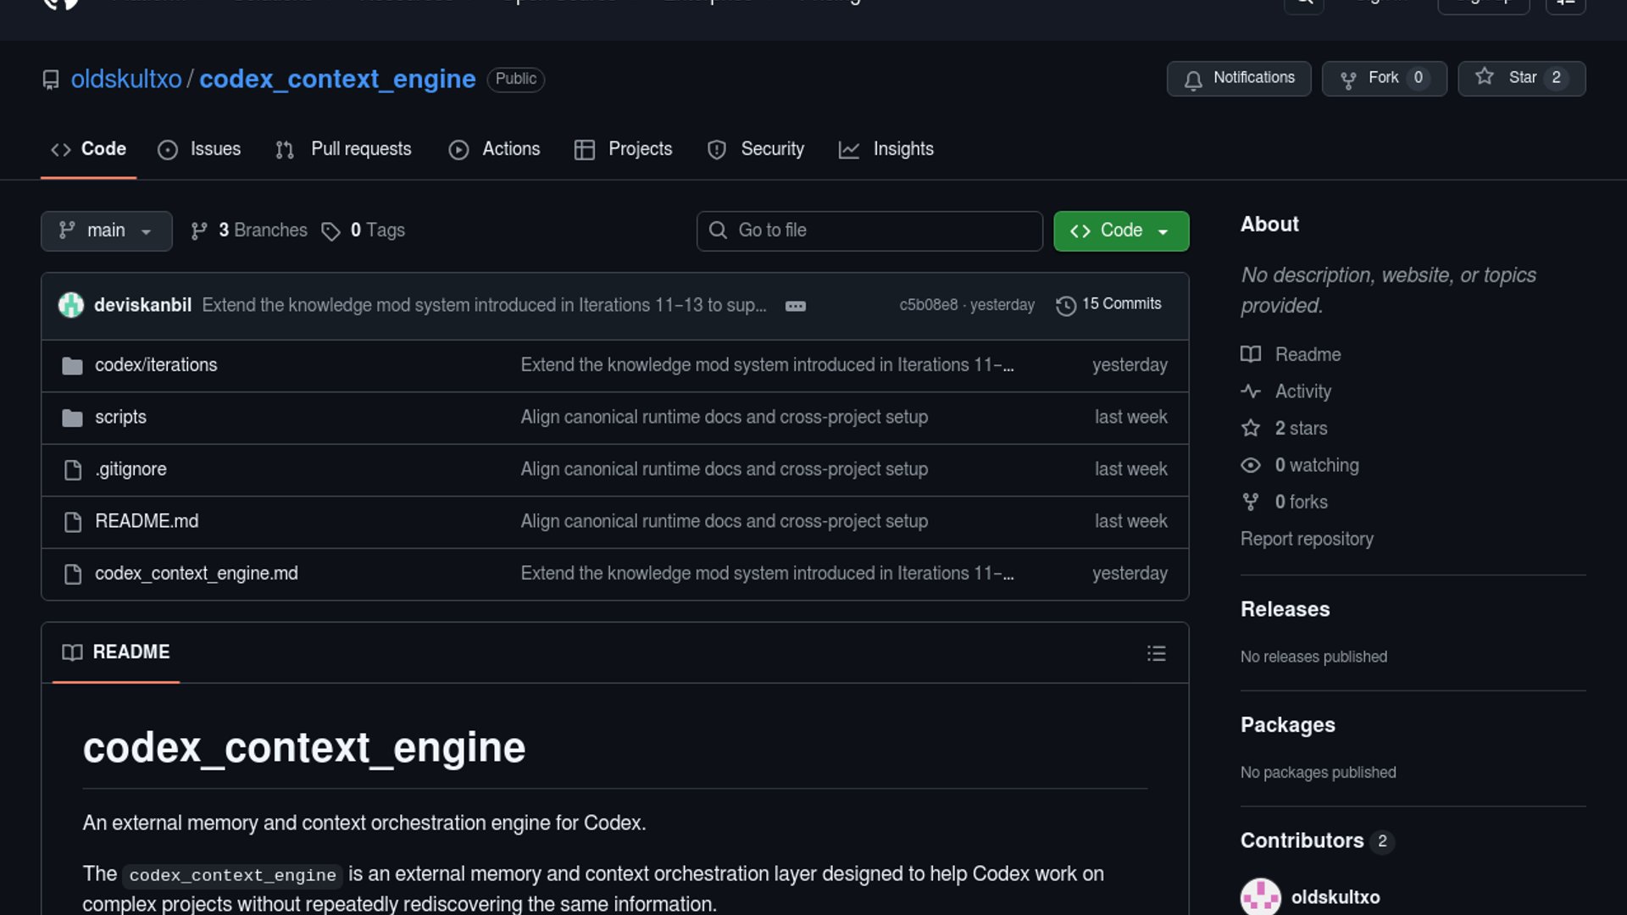This screenshot has width=1627, height=915.
Task: Click the stars icon in About
Action: coord(1251,429)
